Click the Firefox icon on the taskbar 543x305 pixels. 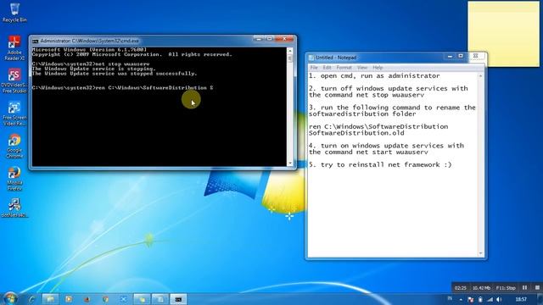pyautogui.click(x=87, y=299)
